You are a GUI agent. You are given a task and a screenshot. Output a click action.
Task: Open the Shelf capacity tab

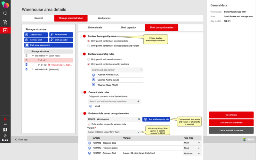pyautogui.click(x=128, y=28)
